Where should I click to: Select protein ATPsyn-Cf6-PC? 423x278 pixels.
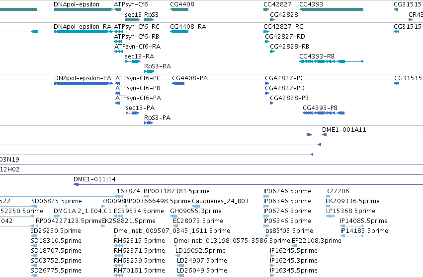click(117, 83)
